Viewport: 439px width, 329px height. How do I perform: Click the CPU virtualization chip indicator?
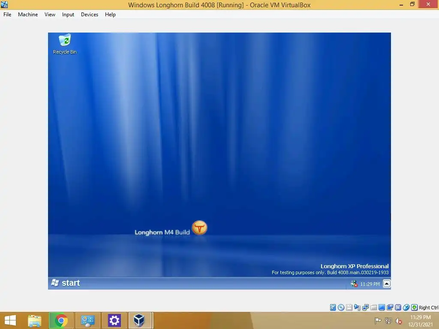(398, 308)
